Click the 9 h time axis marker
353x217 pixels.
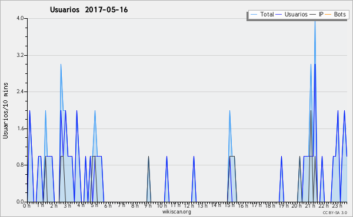pos(148,205)
